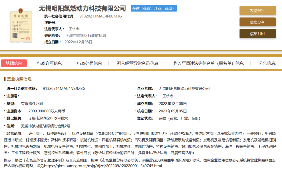Viewport: 282px width, 174px height.
Task: Click the company title 无锡明阳氢燃动力科技有限公司
Action: (x=83, y=8)
